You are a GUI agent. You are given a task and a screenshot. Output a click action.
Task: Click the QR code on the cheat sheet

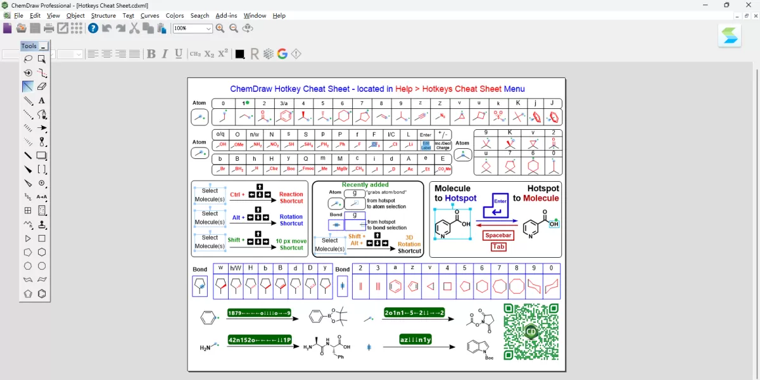coord(531,332)
